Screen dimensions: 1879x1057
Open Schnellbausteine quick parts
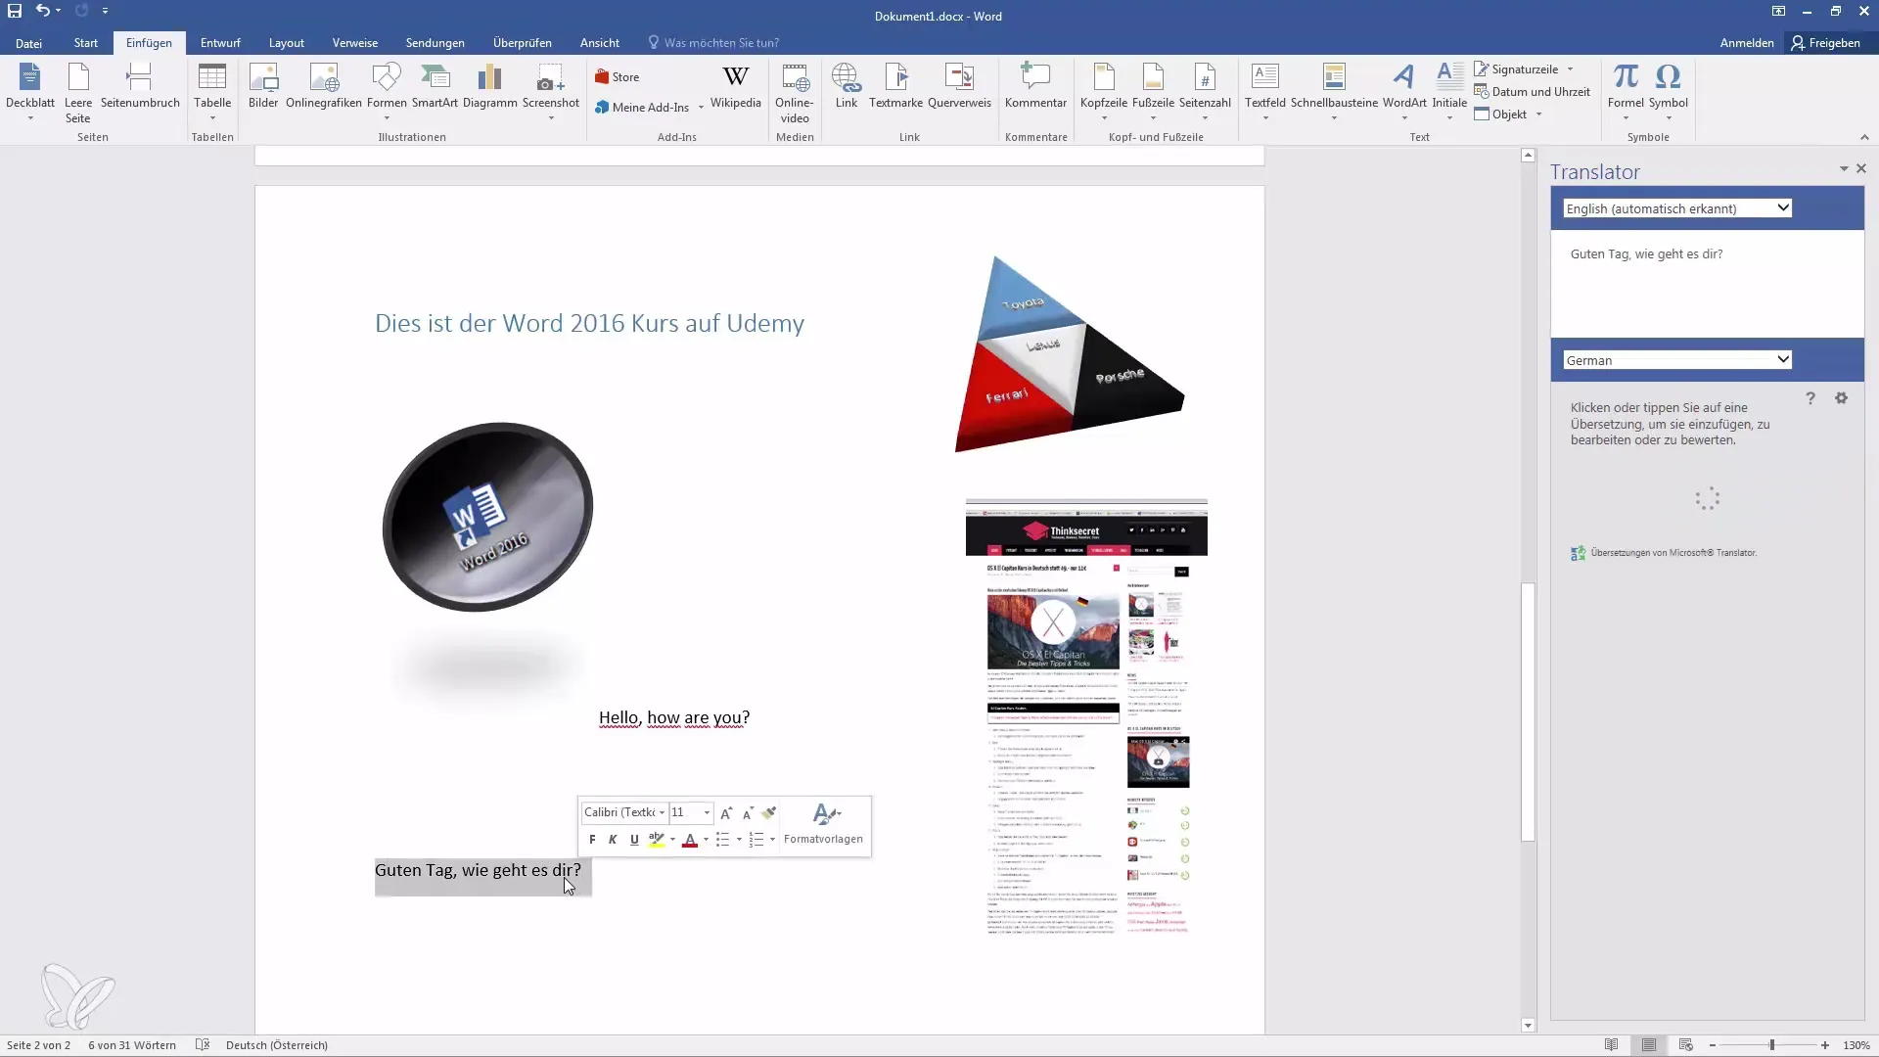(1334, 91)
